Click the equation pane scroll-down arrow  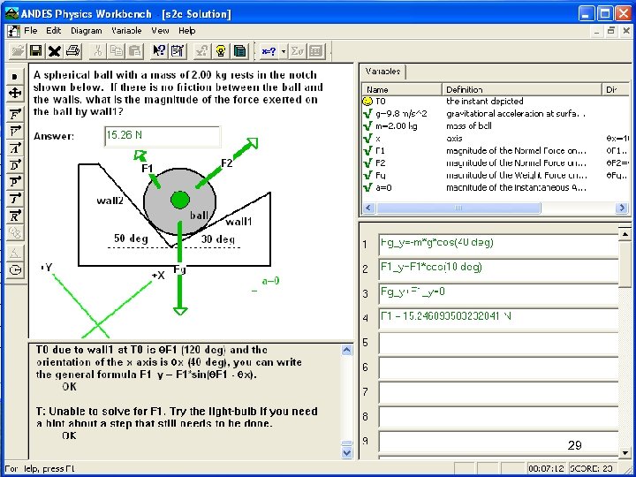(x=625, y=452)
